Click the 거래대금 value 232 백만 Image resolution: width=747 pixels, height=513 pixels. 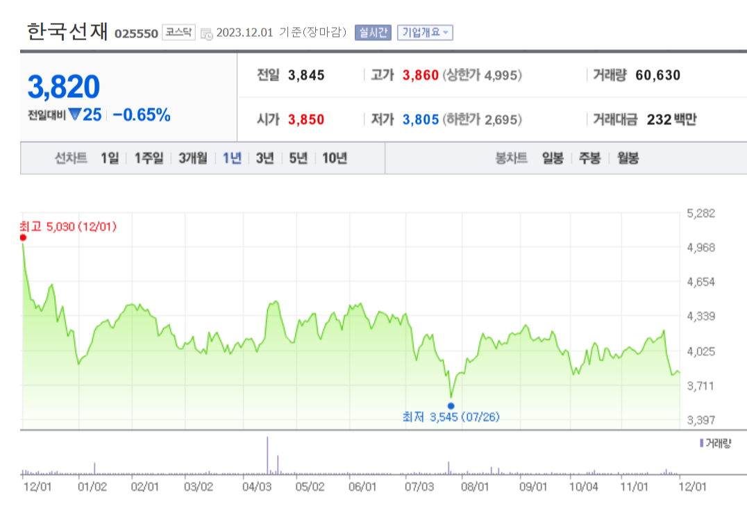(x=672, y=119)
